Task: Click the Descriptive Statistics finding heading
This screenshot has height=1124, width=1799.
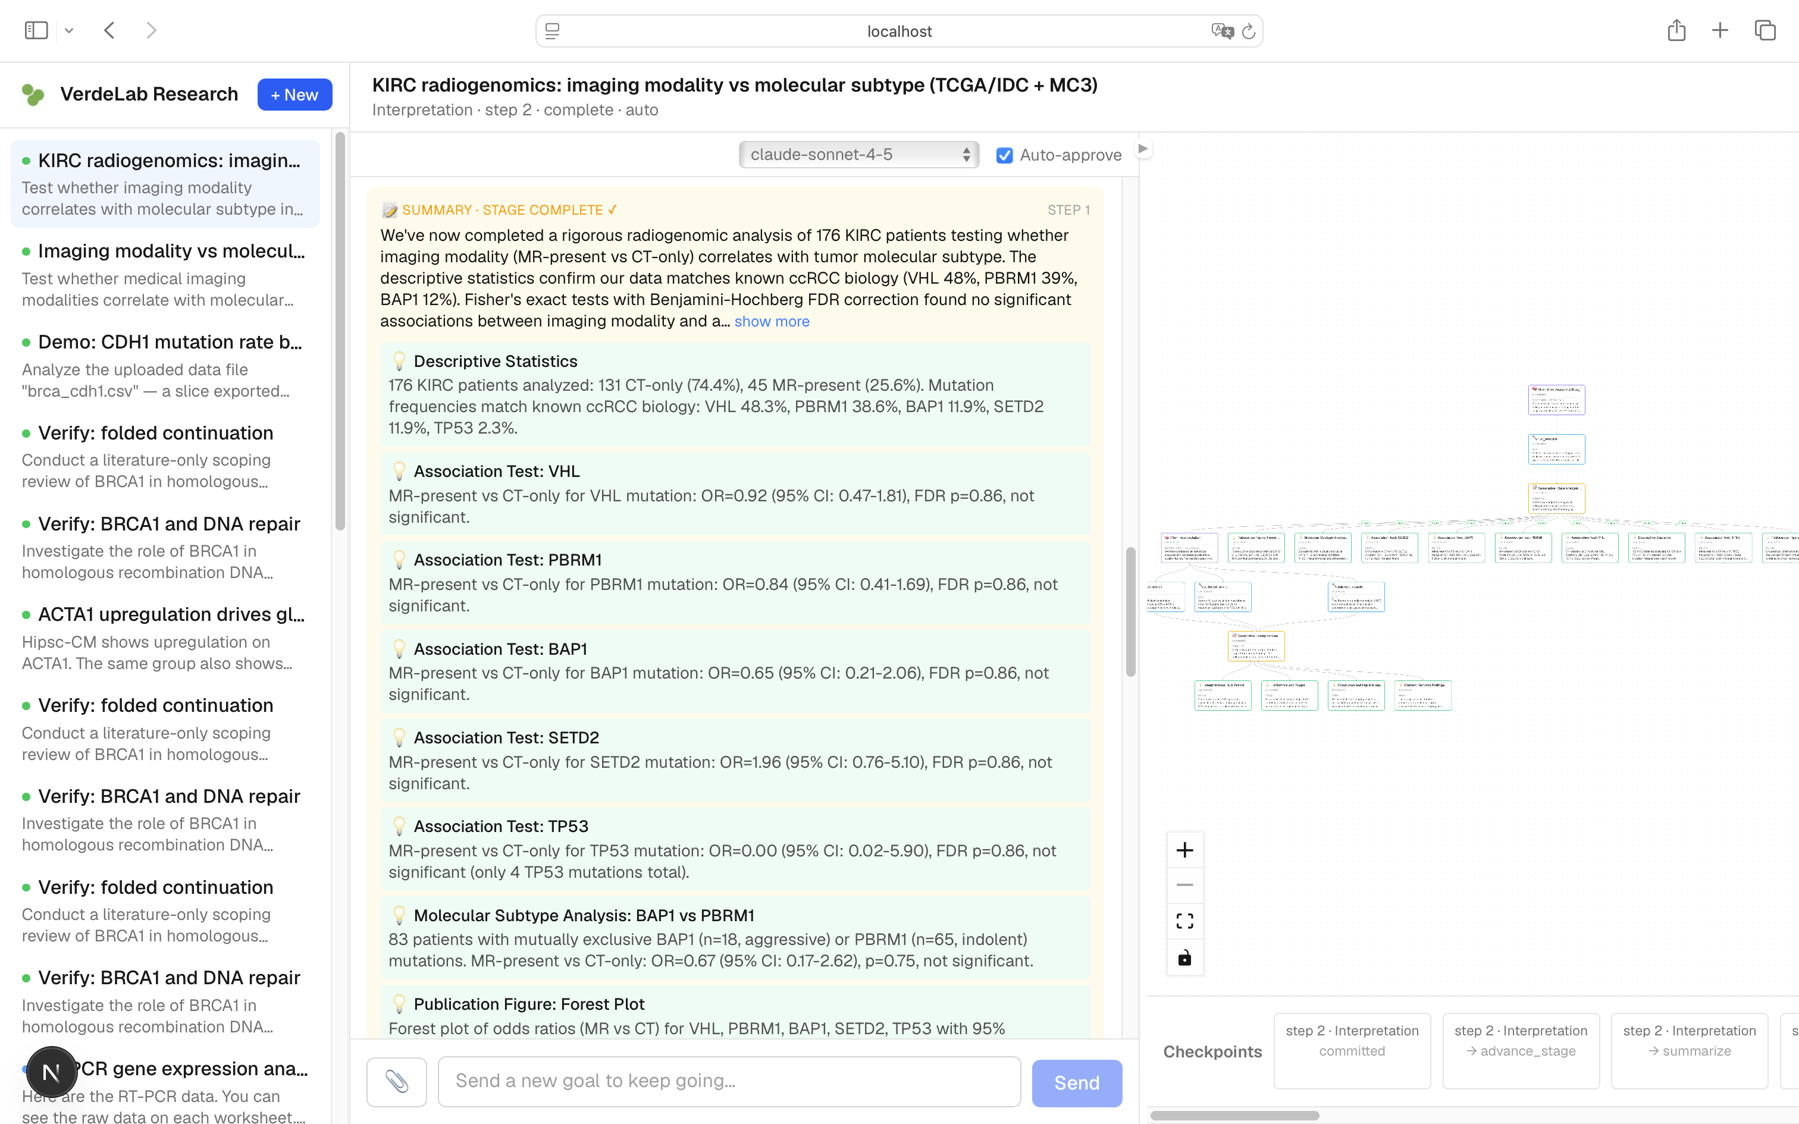Action: 495,362
